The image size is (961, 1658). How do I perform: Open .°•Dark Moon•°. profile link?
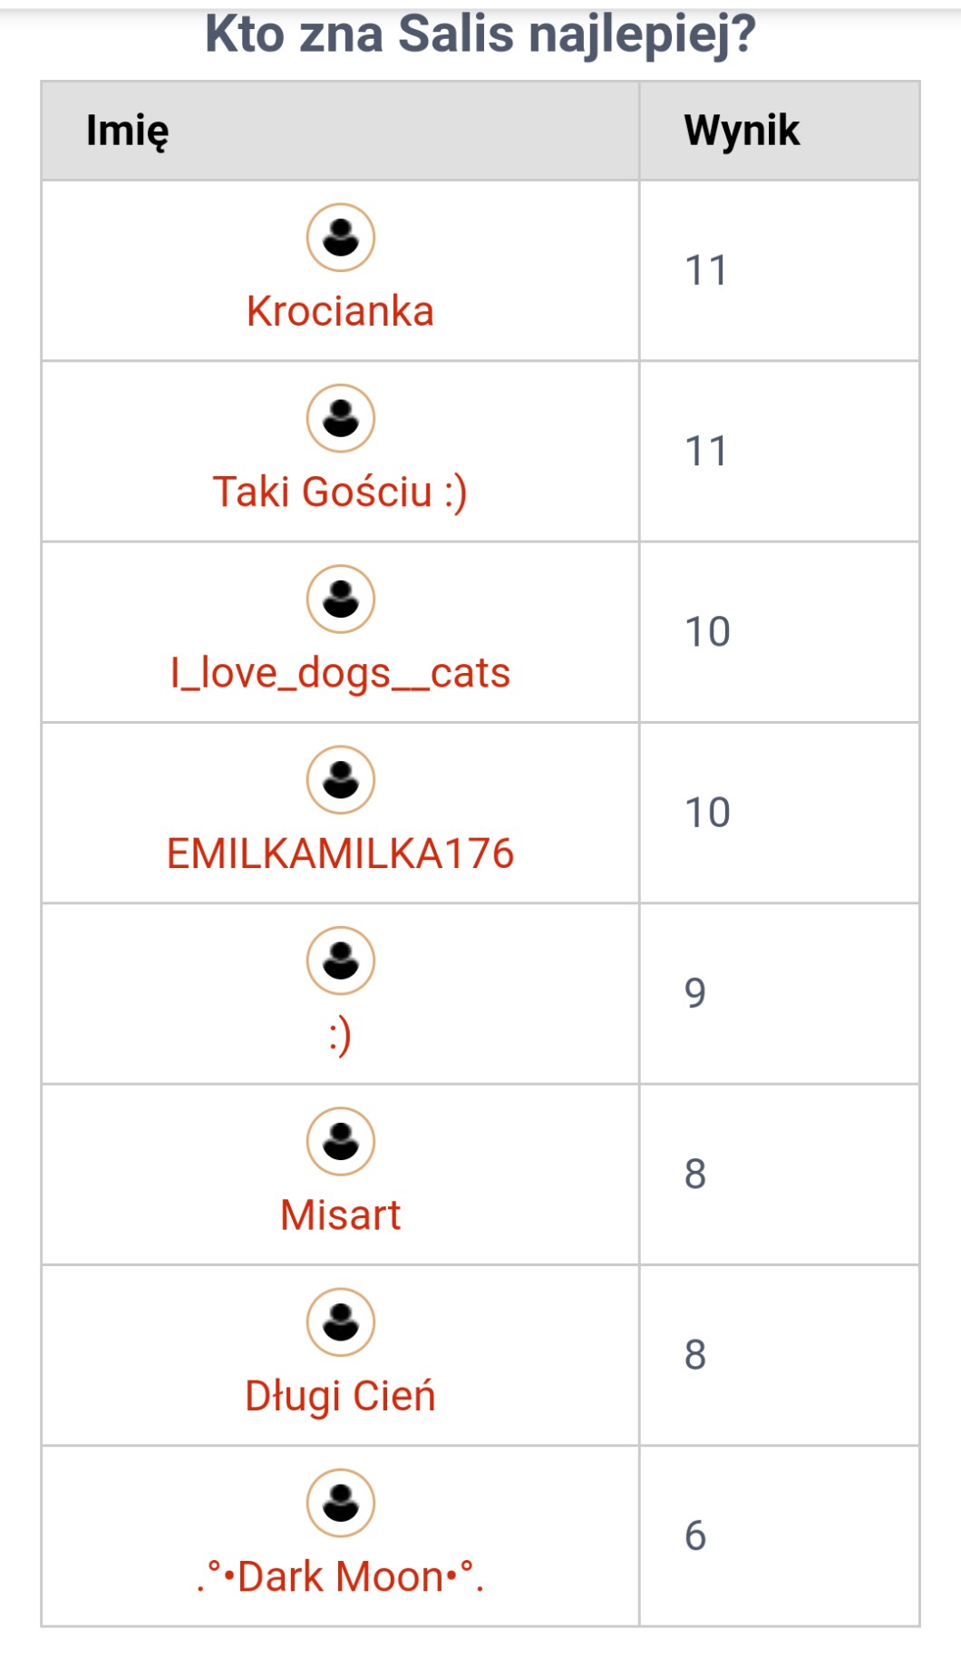(340, 1577)
